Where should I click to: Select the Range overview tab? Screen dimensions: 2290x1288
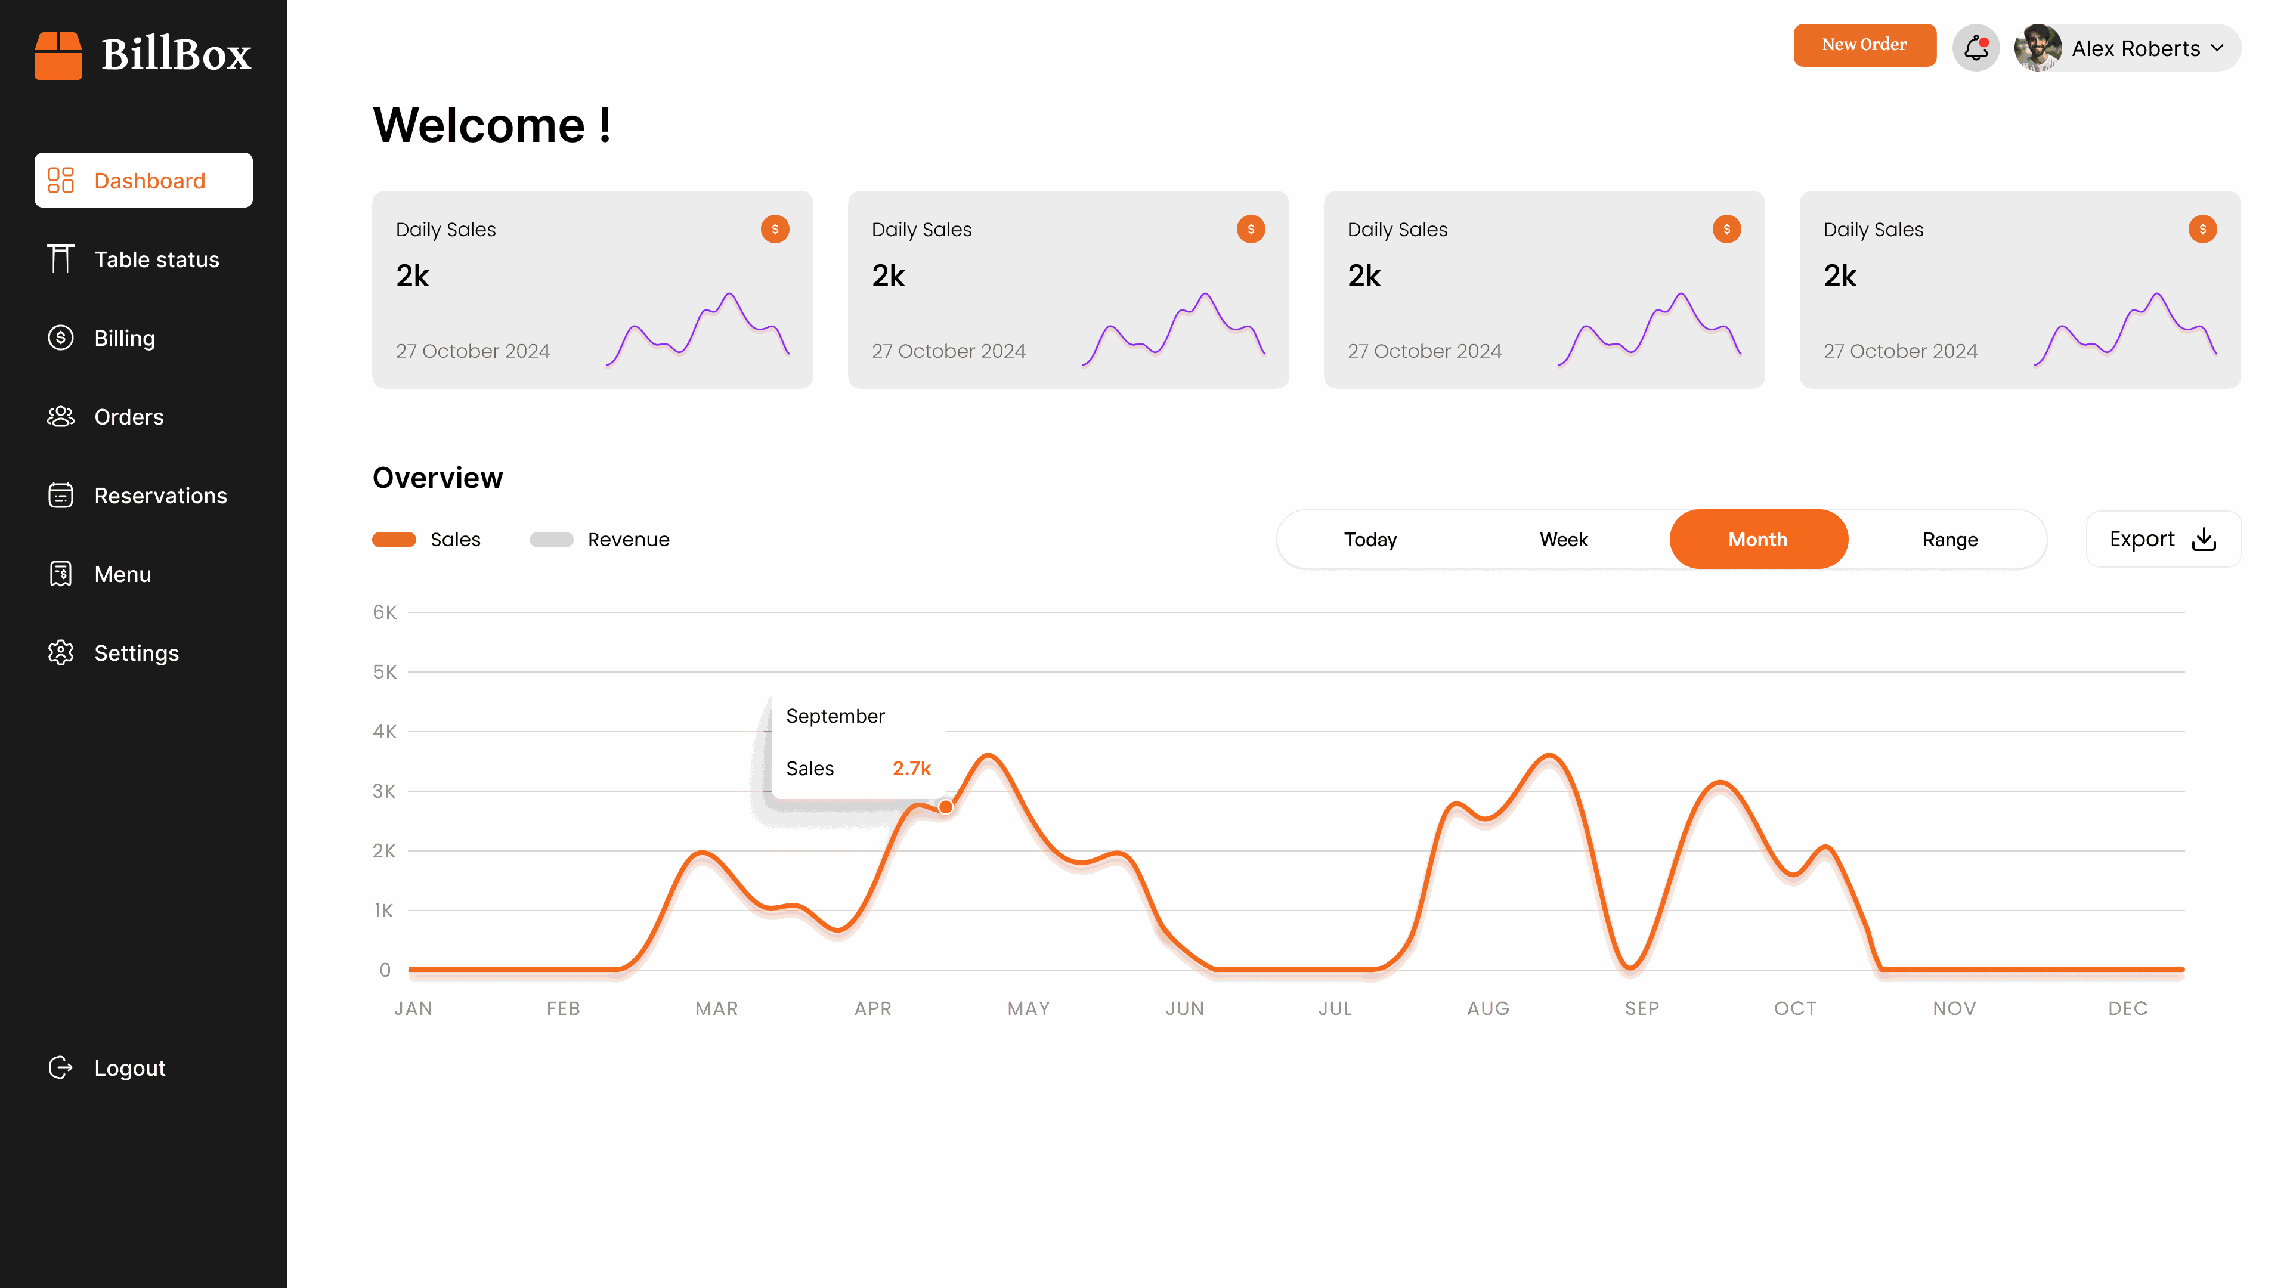(x=1951, y=540)
